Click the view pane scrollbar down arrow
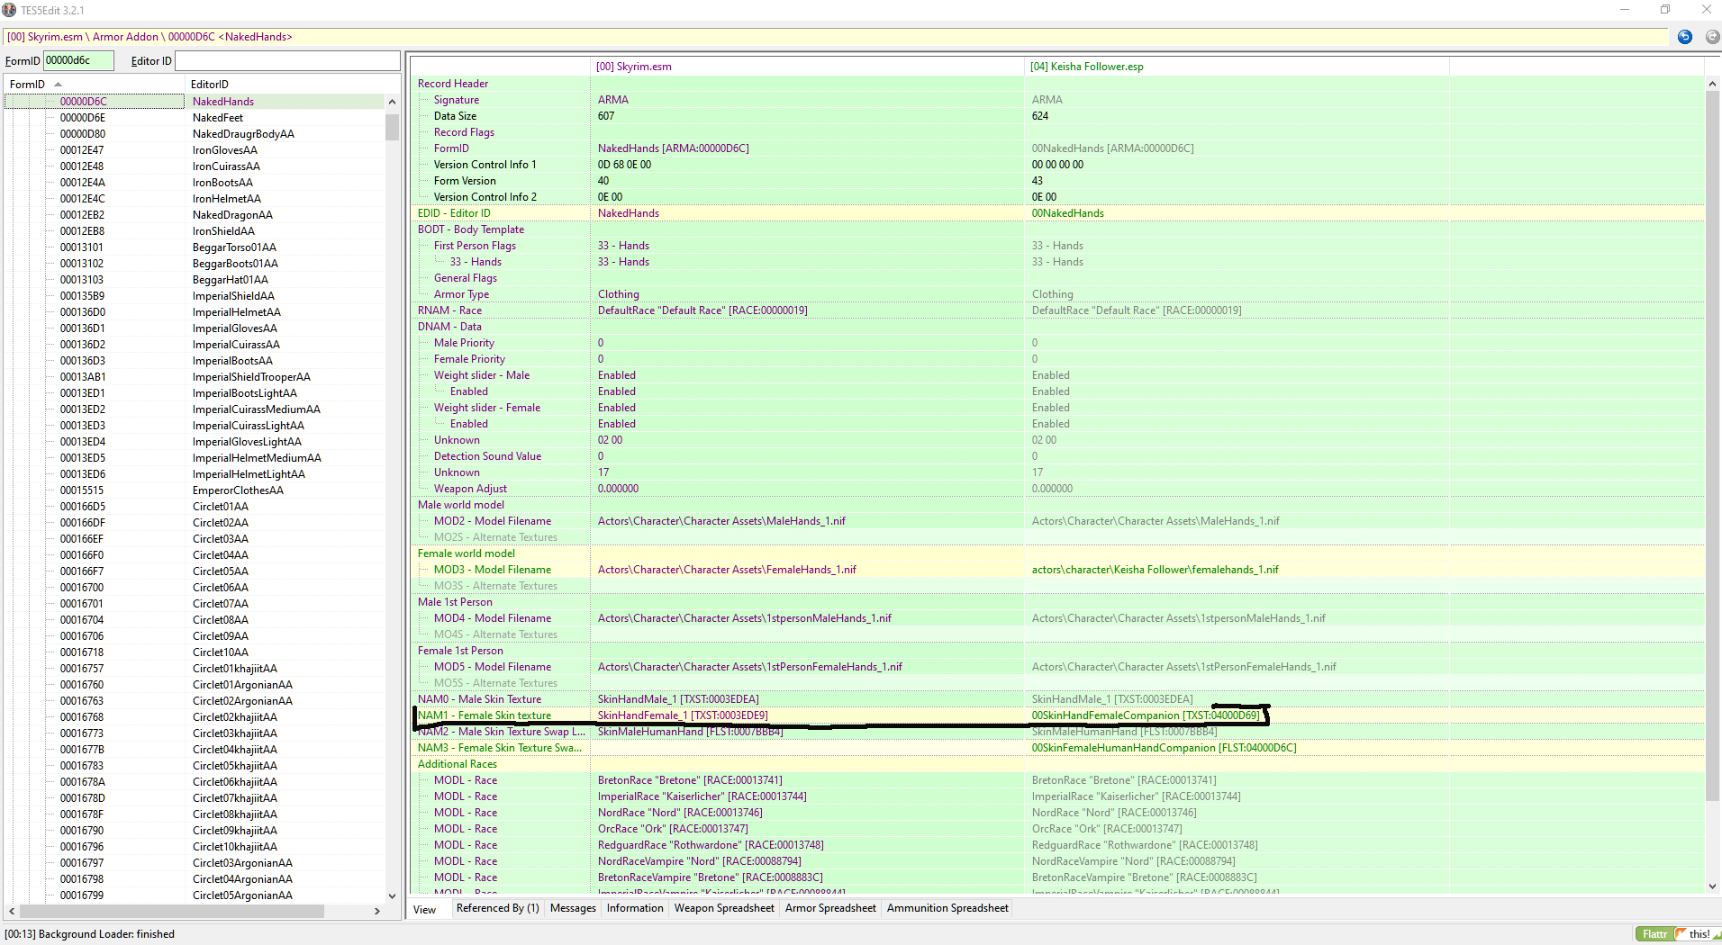 pos(1712,886)
